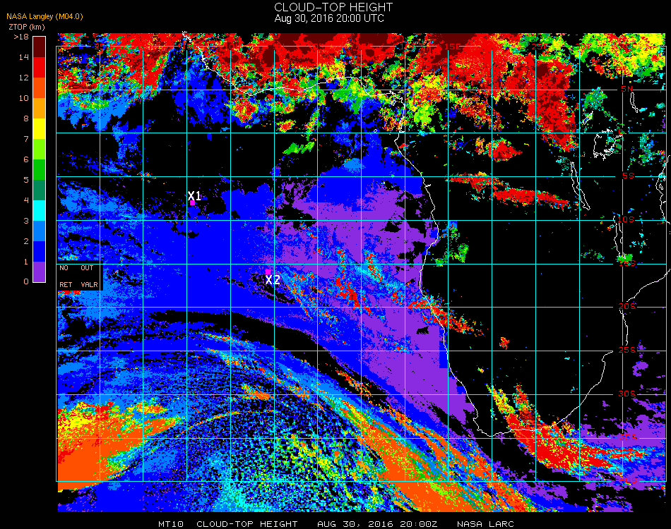
Task: Click the 'CLOUD-TOP HEIGHT' title at top
Action: (333, 7)
